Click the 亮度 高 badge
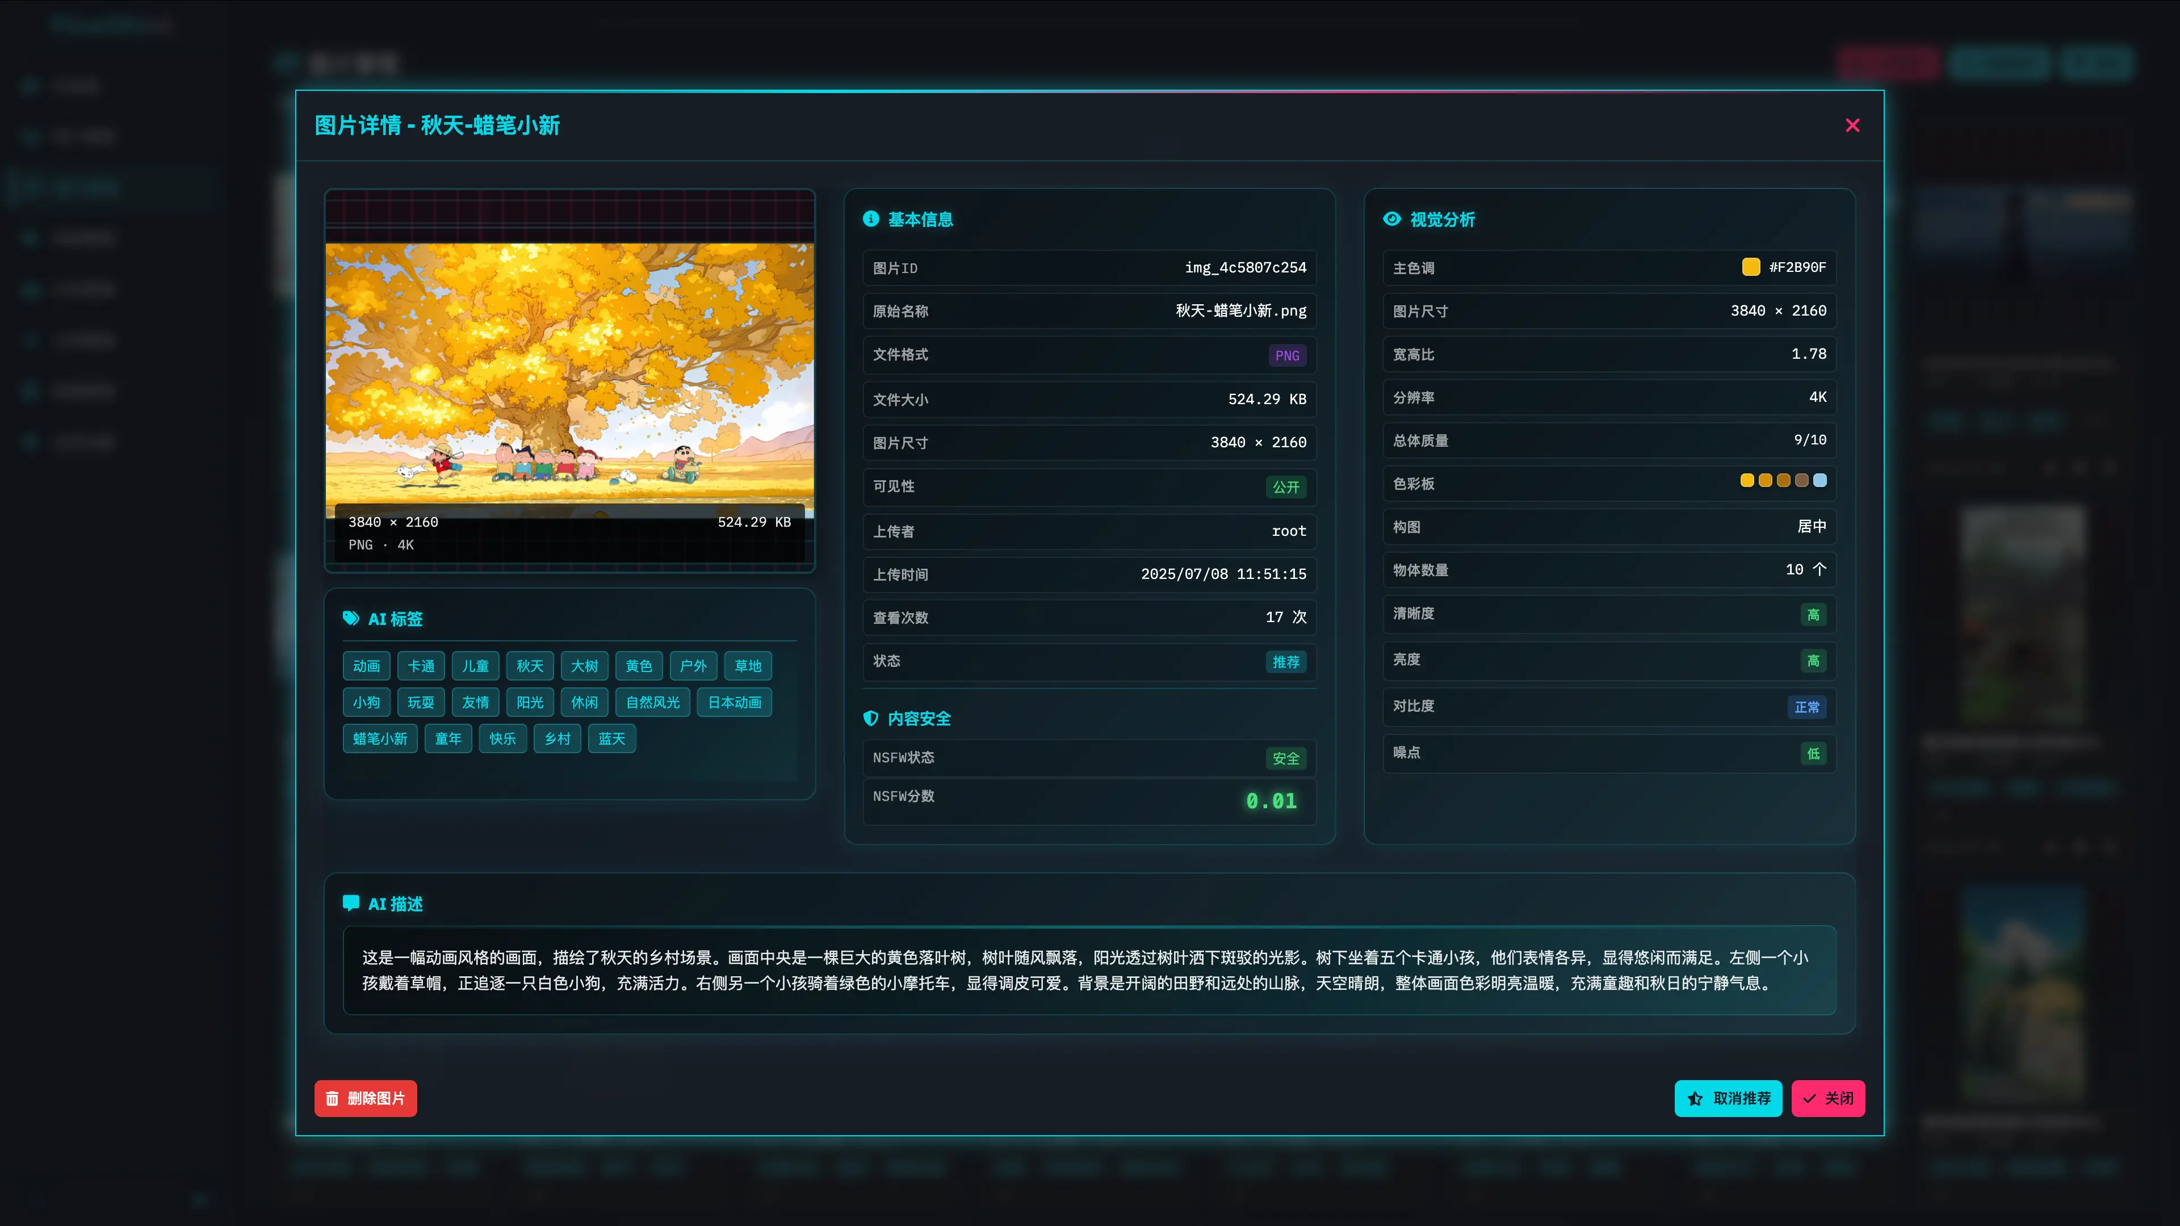2180x1226 pixels. click(1814, 661)
